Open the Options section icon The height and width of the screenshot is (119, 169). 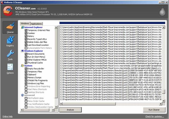pos(10,68)
